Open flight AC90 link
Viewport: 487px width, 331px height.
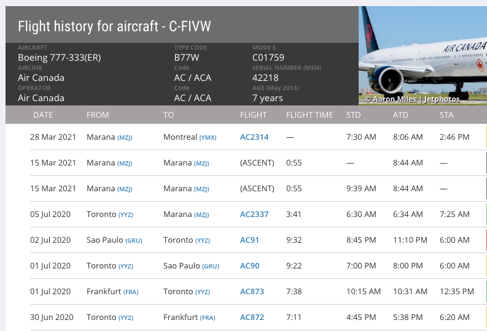249,266
